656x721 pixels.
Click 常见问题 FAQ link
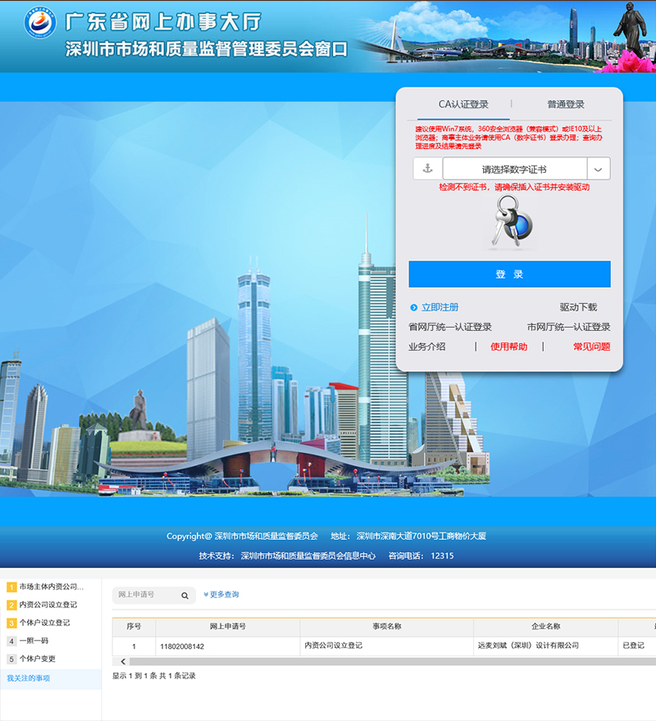click(x=591, y=347)
